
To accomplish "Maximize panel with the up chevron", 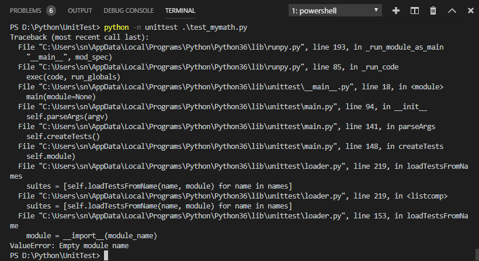I will pyautogui.click(x=452, y=11).
